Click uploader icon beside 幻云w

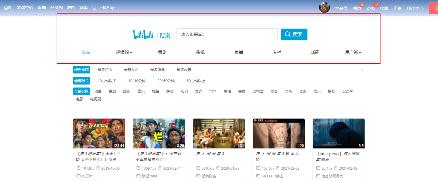(x=78, y=176)
